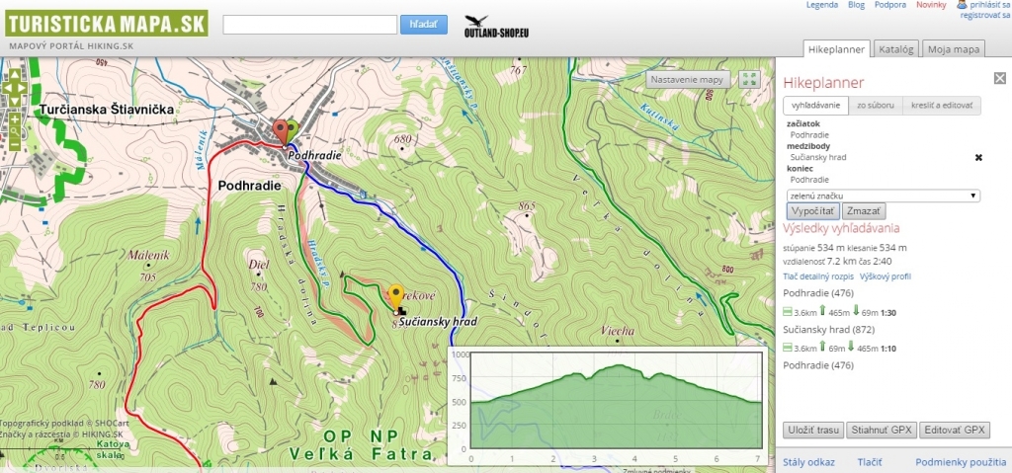1012x473 pixels.
Task: Select the zo súboru sub-tab
Action: tap(876, 106)
